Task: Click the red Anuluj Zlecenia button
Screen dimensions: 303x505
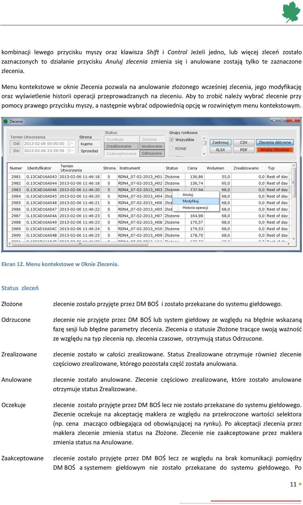Action: (x=275, y=150)
